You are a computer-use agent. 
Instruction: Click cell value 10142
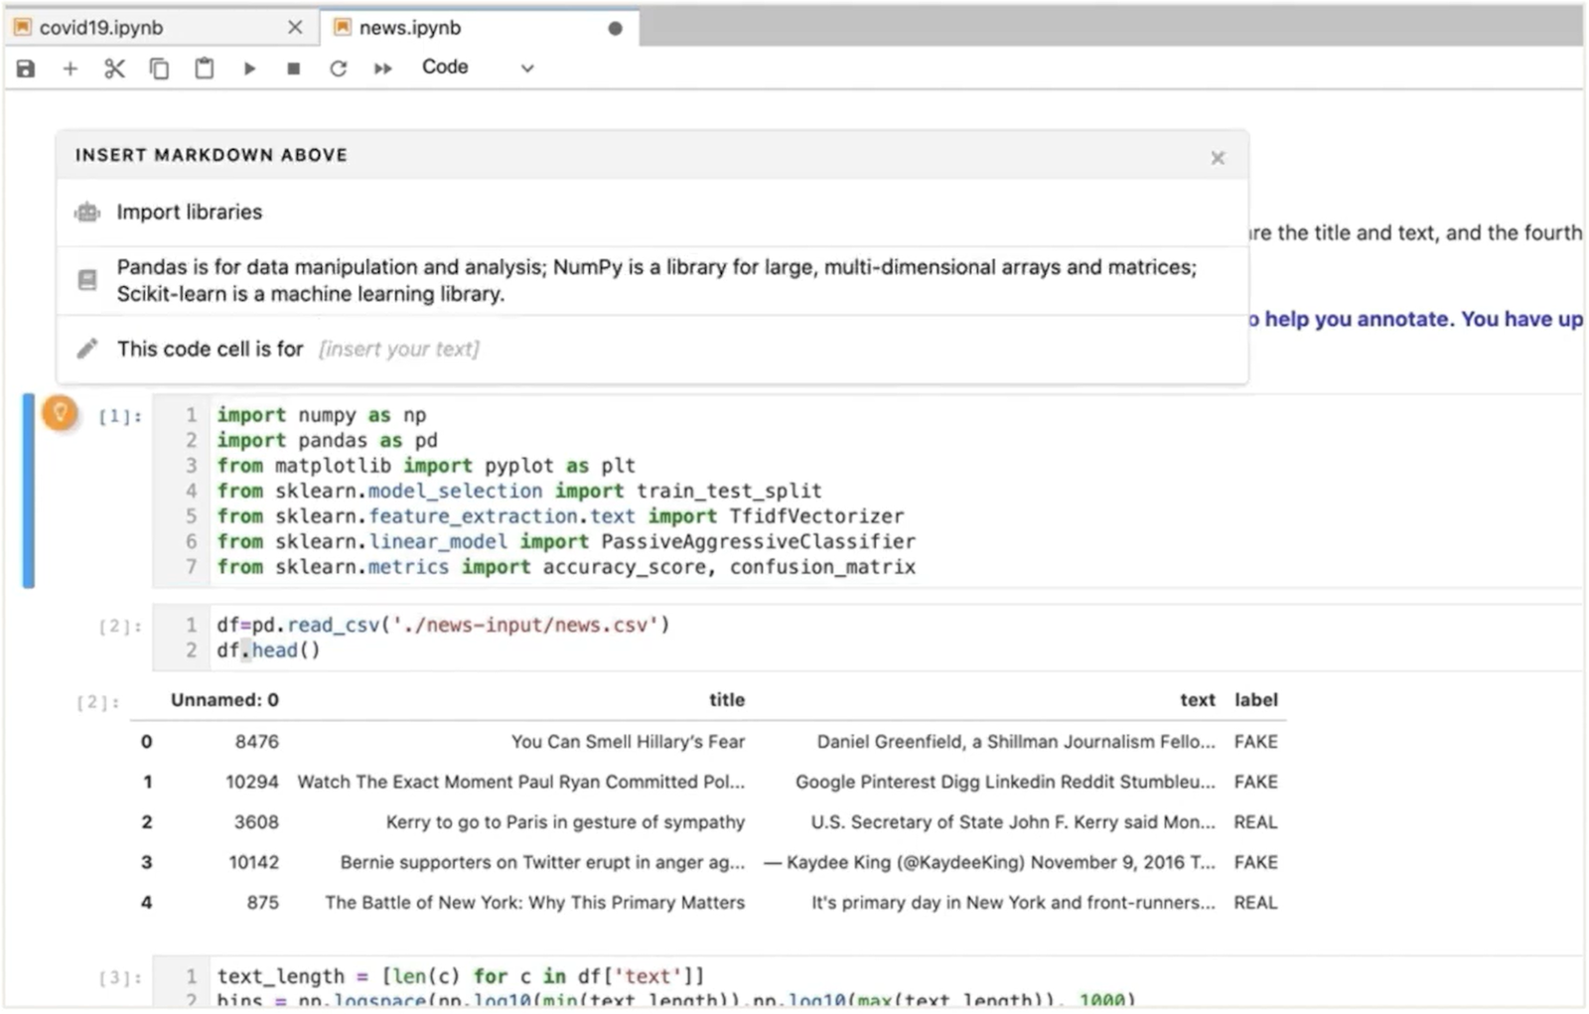point(253,863)
